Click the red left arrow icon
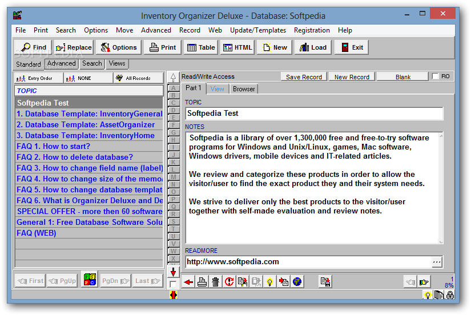 (x=188, y=282)
